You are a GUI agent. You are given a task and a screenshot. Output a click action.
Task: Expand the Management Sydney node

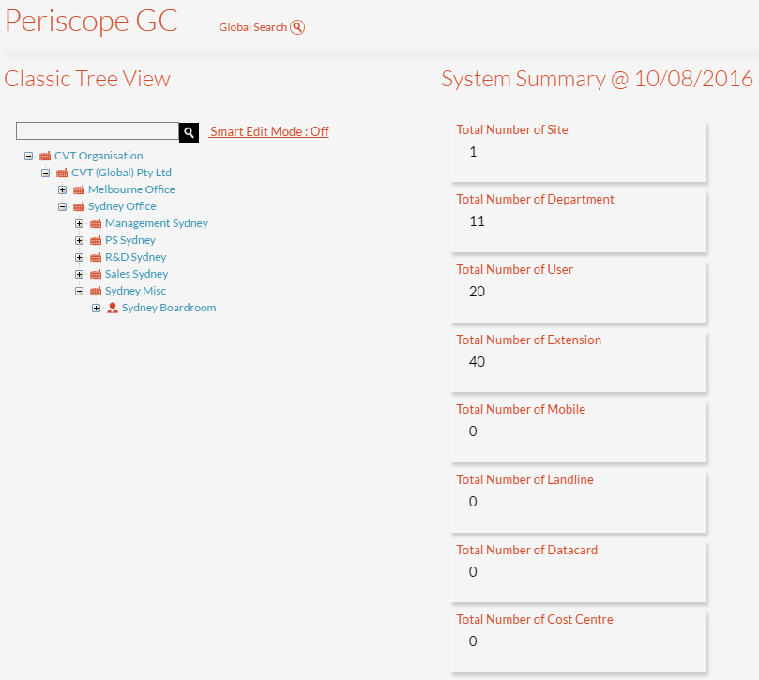[x=80, y=223]
